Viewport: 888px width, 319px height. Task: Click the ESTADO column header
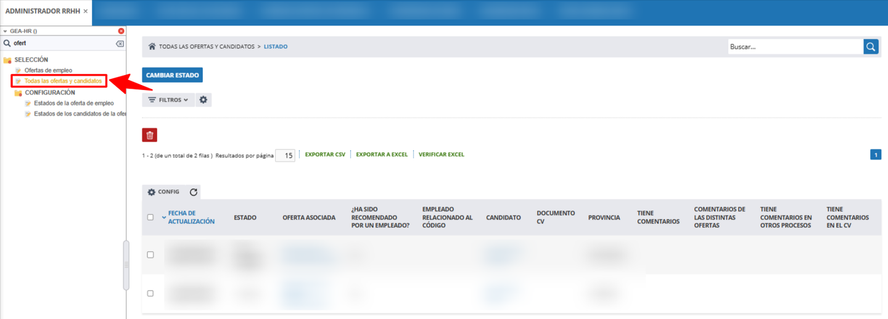click(x=245, y=217)
